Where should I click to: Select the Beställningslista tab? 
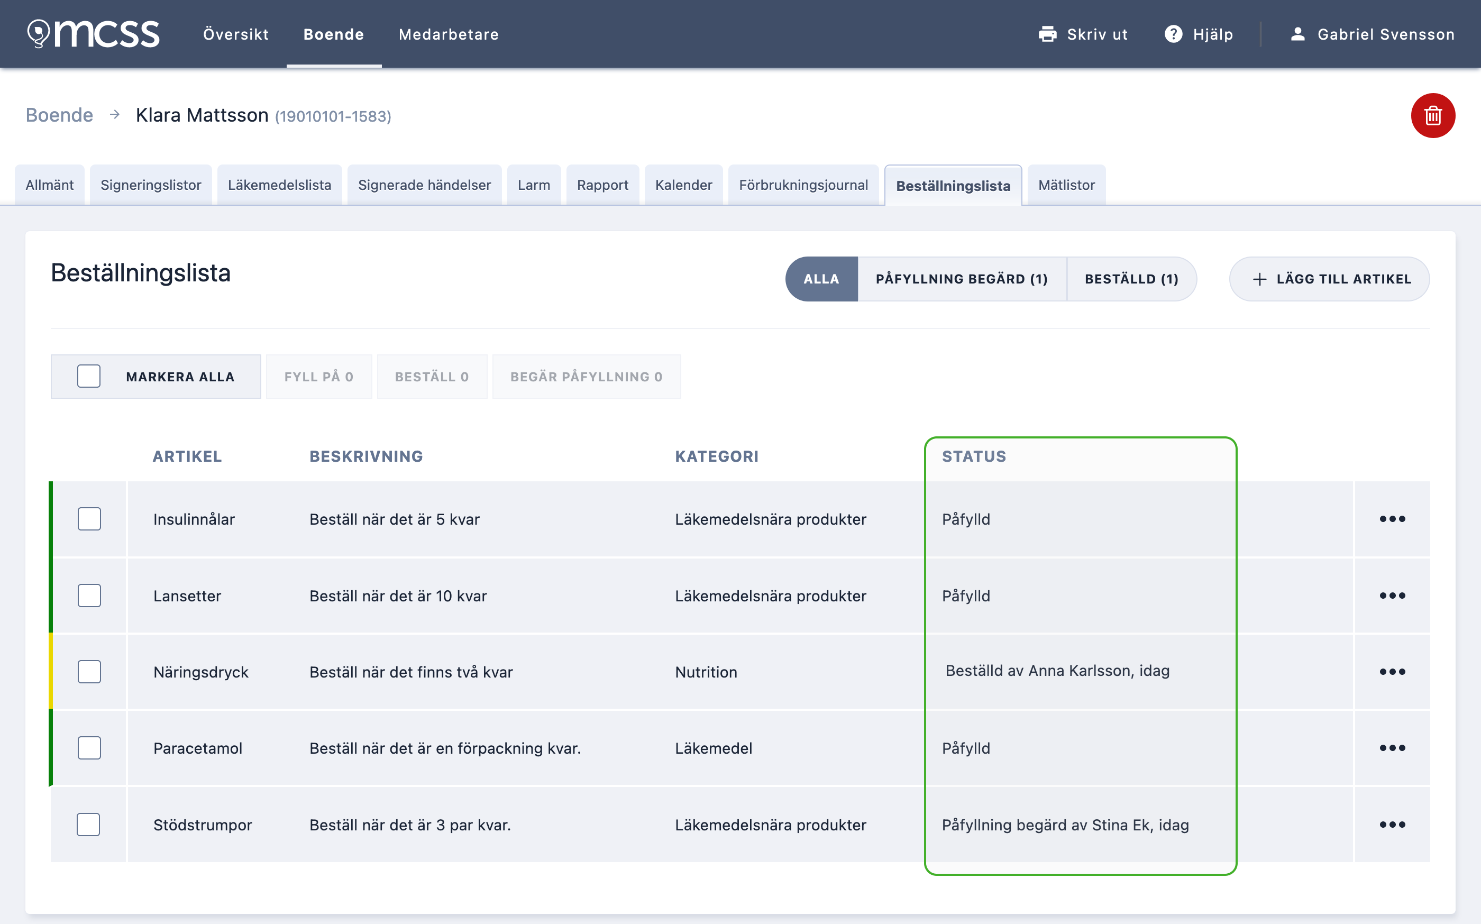click(x=953, y=186)
